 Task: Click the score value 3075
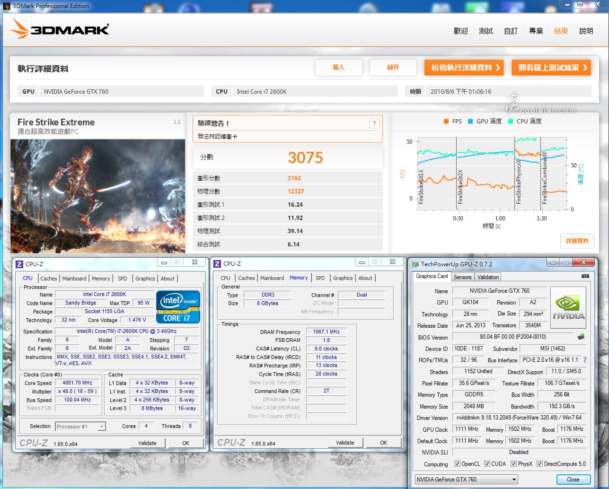point(305,157)
